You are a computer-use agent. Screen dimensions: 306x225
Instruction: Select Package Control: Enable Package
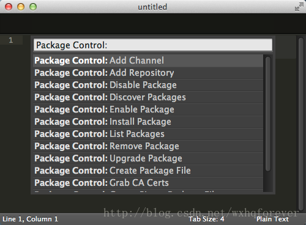click(148, 109)
